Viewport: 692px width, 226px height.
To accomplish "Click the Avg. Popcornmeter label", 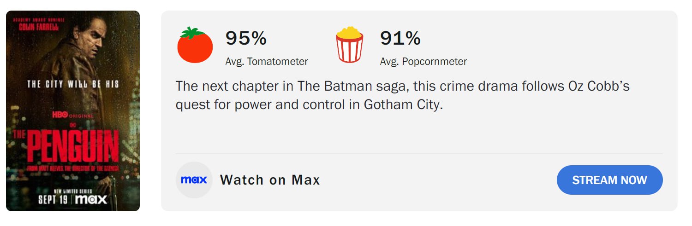I will [423, 62].
